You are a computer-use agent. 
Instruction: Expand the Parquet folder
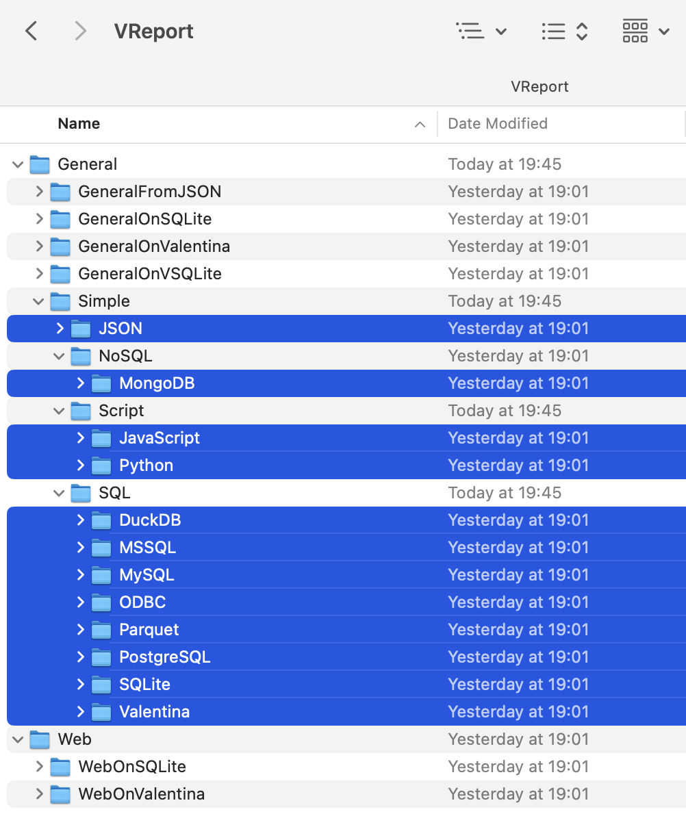point(80,630)
